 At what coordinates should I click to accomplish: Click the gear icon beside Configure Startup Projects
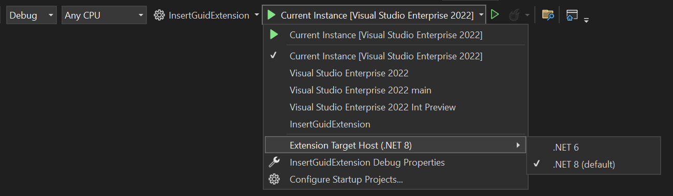point(274,179)
